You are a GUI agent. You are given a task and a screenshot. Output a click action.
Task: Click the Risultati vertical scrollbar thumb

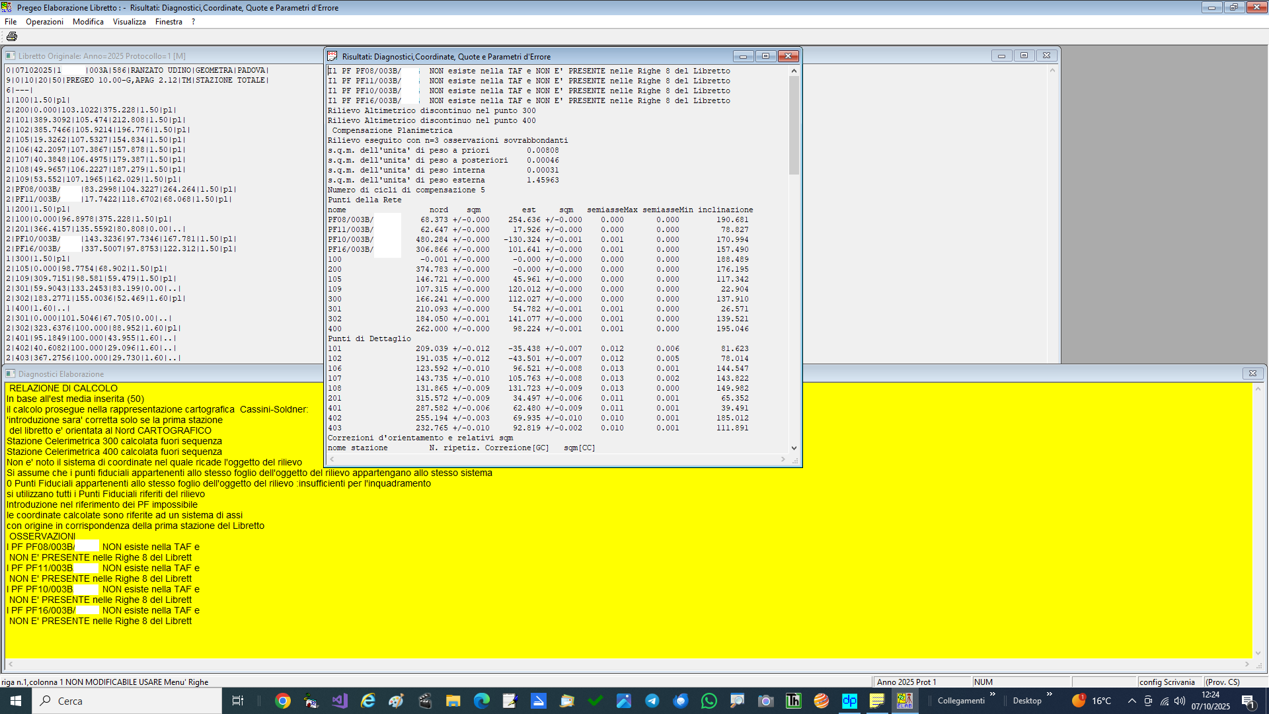click(x=794, y=126)
